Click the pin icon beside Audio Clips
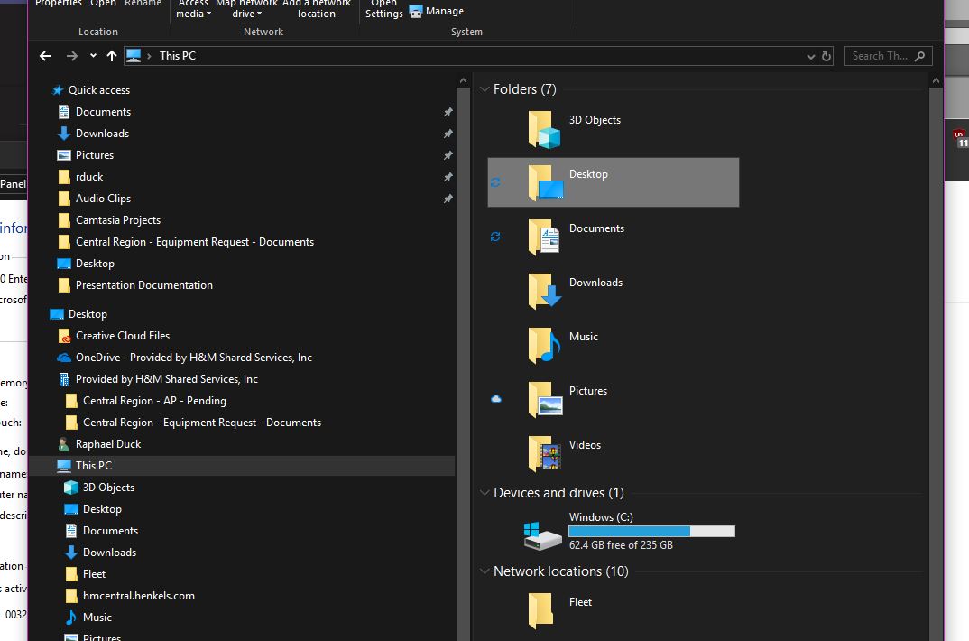This screenshot has height=641, width=969. (448, 199)
